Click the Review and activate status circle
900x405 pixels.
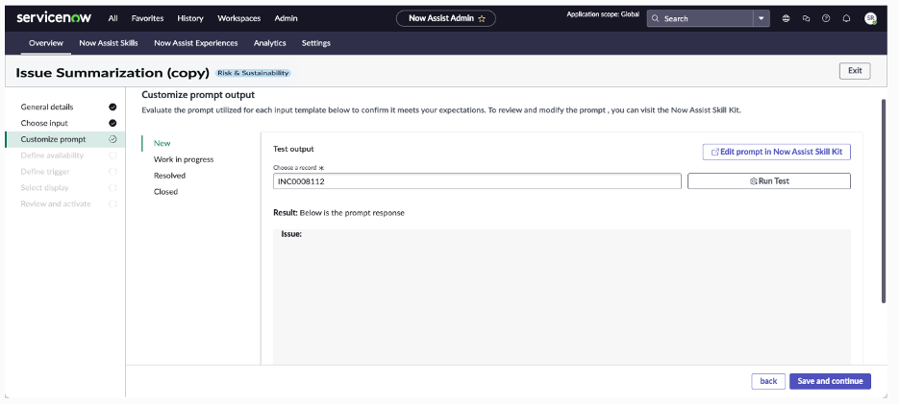coord(112,203)
